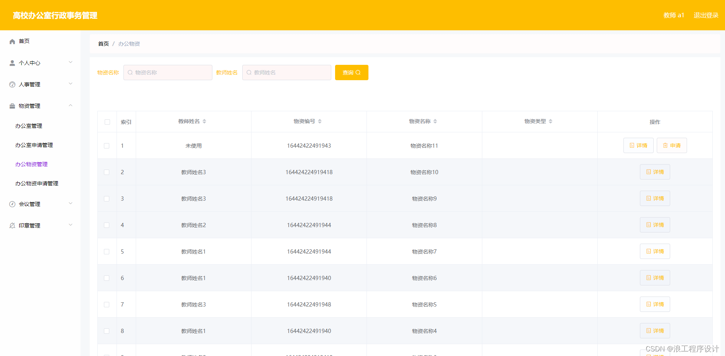Screen dimensions: 725x356
Task: Click the 物资名称10 cell
Action: point(424,172)
